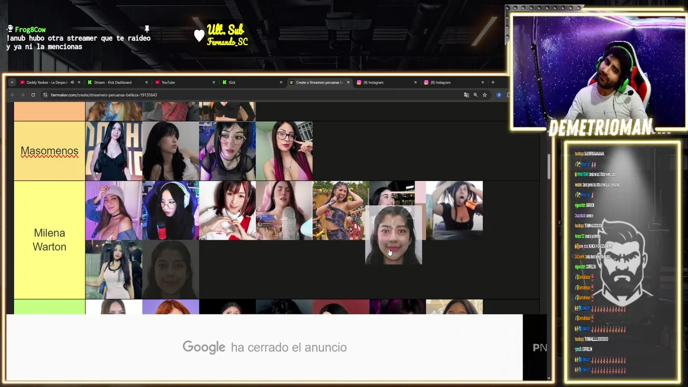Screen dimensions: 688x387
Task: Select image of woman in colorful folk dress
Action: click(x=340, y=210)
